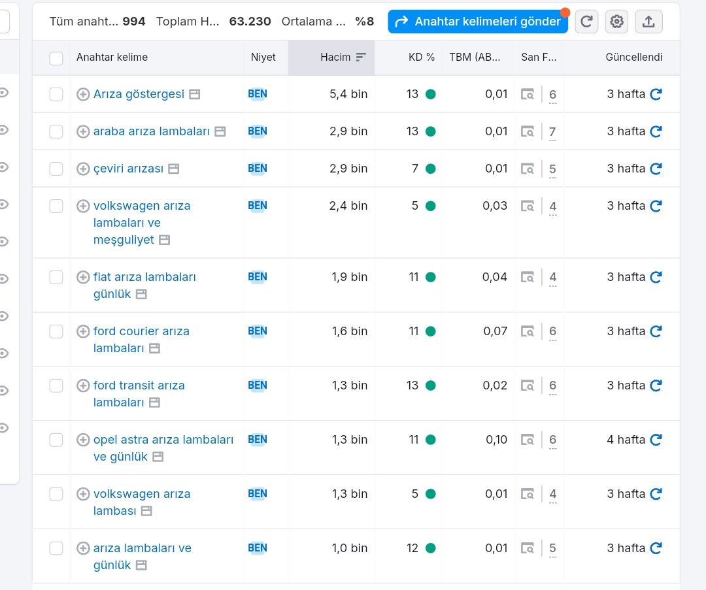The height and width of the screenshot is (590, 706).
Task: Click the export upload icon
Action: click(x=648, y=21)
